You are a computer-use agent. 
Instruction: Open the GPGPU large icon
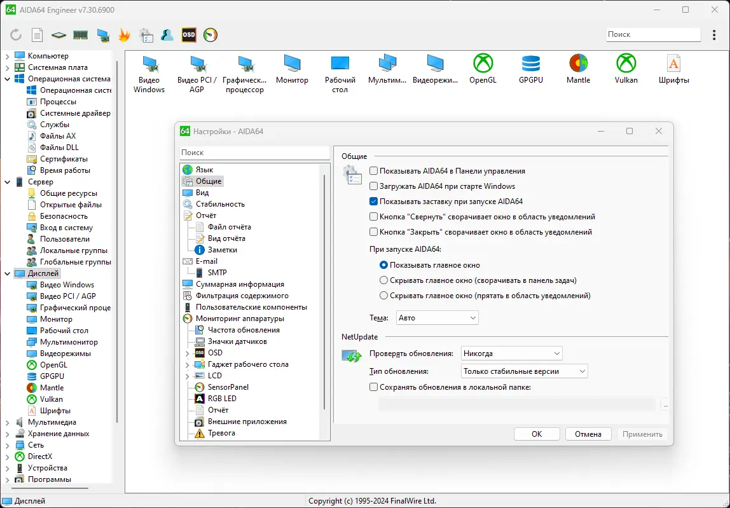tap(531, 69)
